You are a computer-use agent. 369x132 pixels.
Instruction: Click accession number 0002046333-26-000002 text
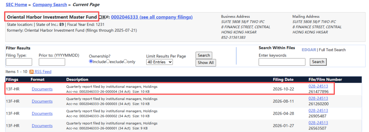coord(98,116)
